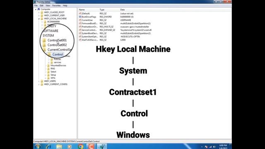
Task: Open the Favorites menu
Action: [x=56, y=5]
